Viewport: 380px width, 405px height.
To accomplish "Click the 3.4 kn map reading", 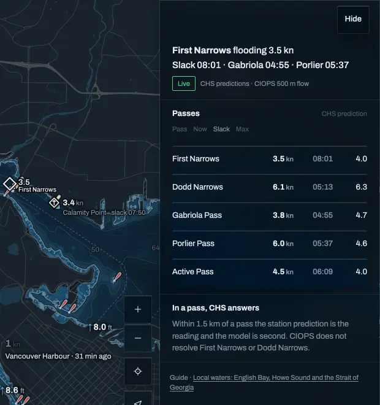I will pyautogui.click(x=73, y=202).
